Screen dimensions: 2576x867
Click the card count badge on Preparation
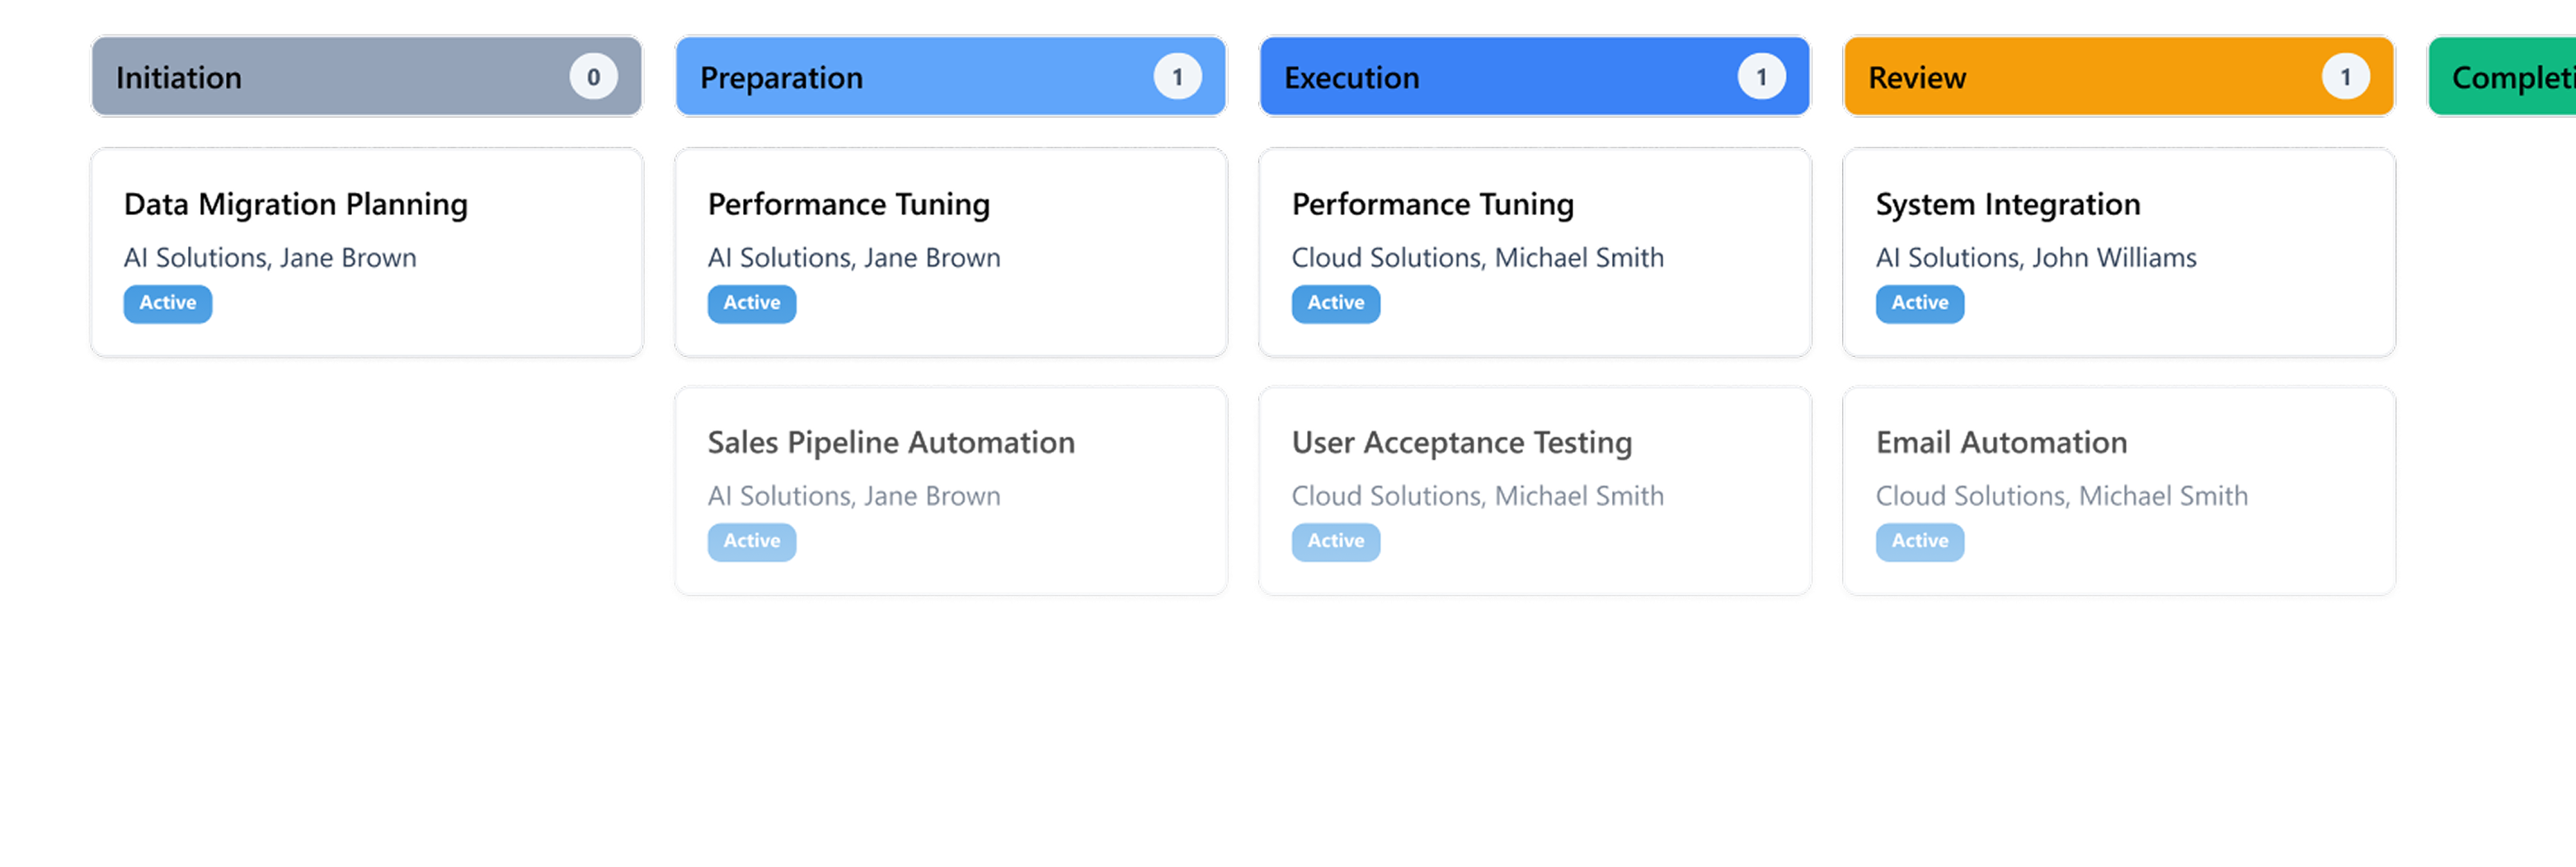pyautogui.click(x=1179, y=75)
